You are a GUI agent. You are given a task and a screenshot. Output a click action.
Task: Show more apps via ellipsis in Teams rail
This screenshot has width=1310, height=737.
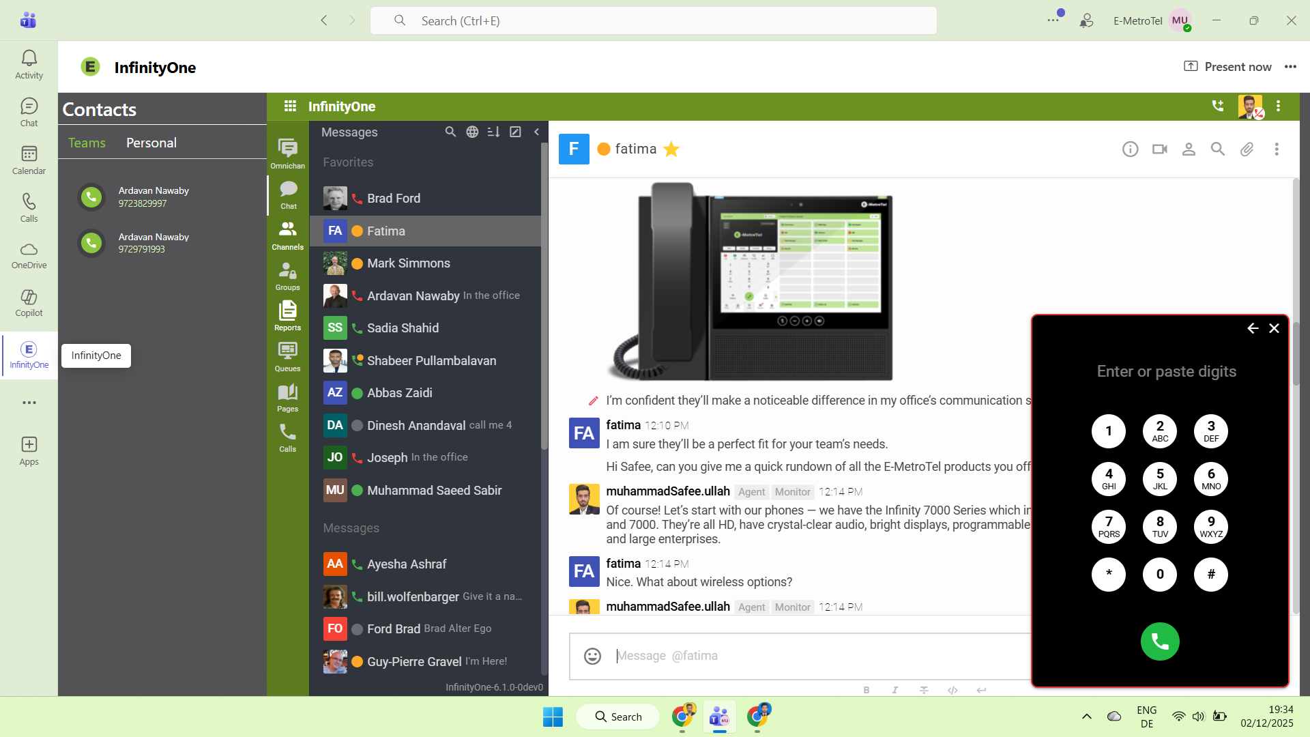[x=29, y=403]
